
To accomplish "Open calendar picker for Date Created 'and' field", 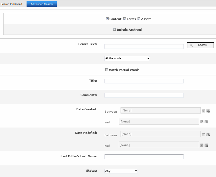I will 202,122.
